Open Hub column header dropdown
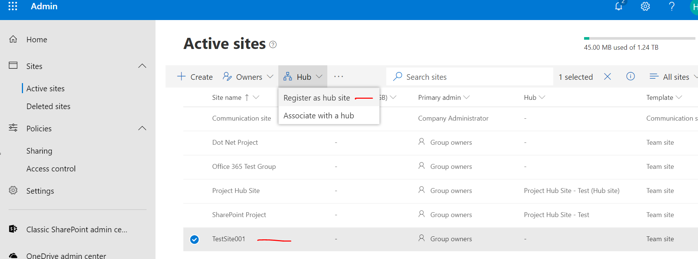This screenshot has width=698, height=259. pos(542,97)
